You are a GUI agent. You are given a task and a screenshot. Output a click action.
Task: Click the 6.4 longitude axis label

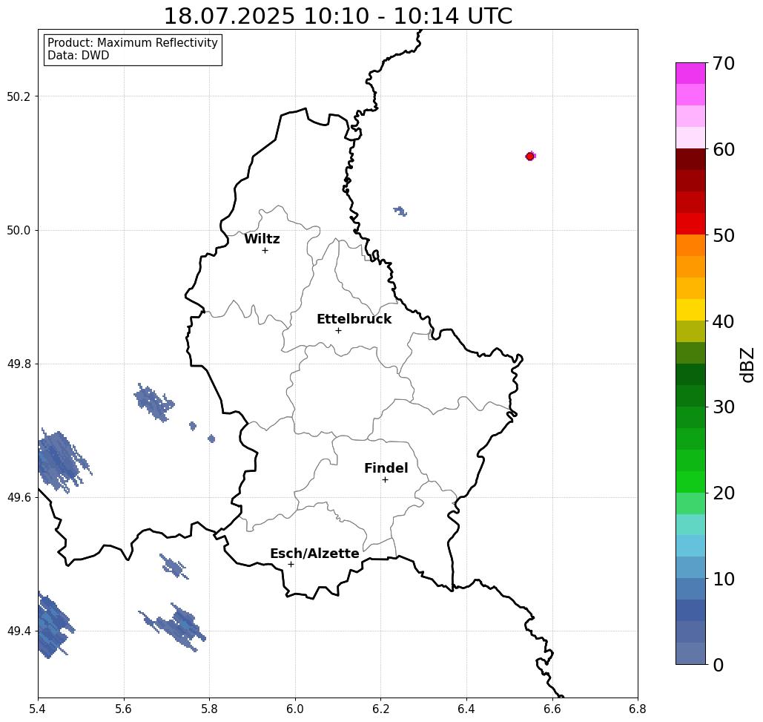point(466,709)
